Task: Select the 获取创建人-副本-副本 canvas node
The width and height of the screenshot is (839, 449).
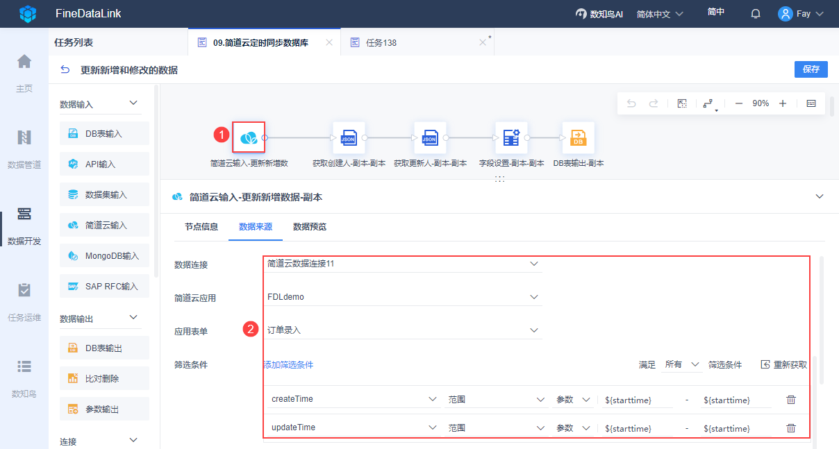Action: 349,138
